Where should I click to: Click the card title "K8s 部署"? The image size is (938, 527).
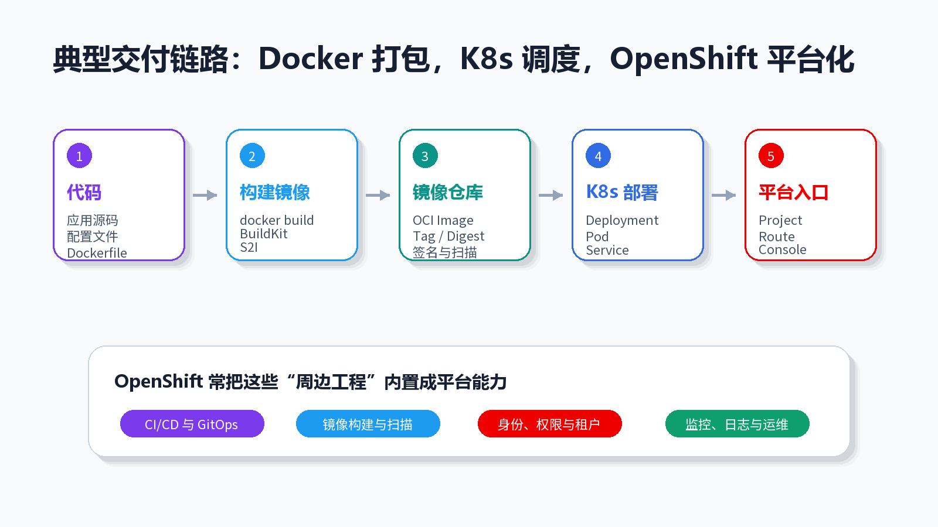click(622, 192)
